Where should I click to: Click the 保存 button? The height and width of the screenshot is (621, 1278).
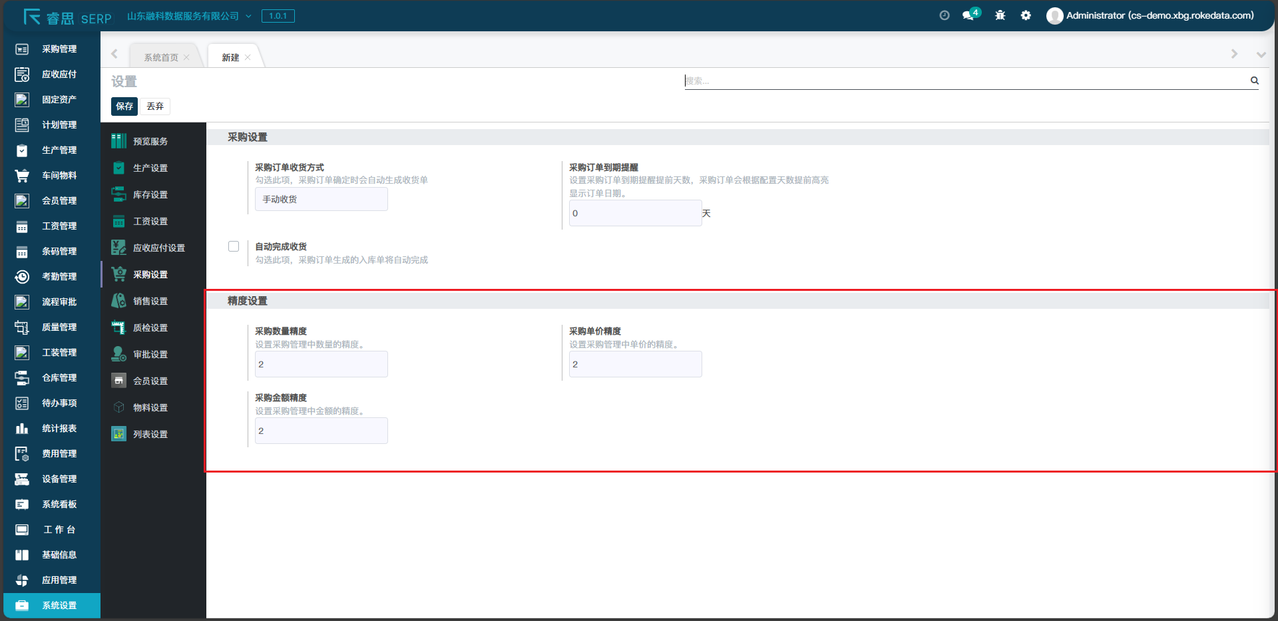124,106
